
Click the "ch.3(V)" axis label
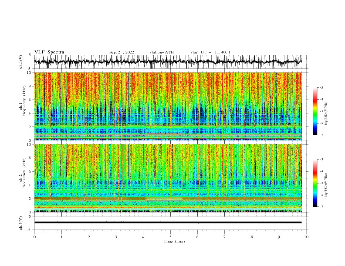[21, 223]
